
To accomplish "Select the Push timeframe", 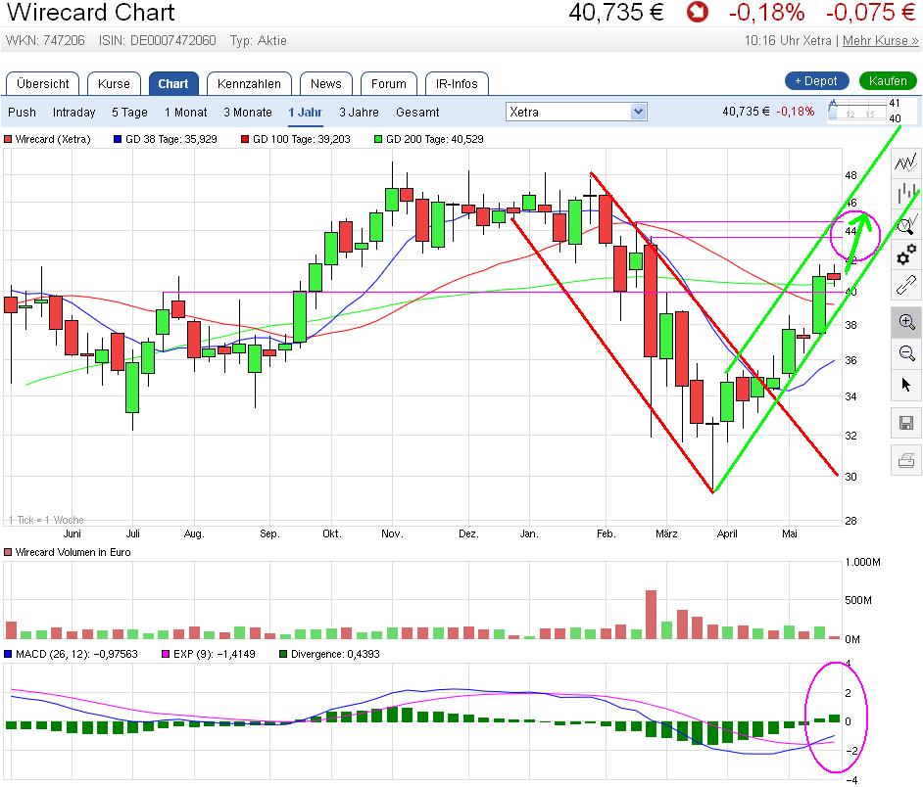I will coord(22,112).
